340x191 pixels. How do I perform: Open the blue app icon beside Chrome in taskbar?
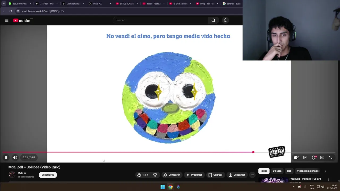[178, 187]
